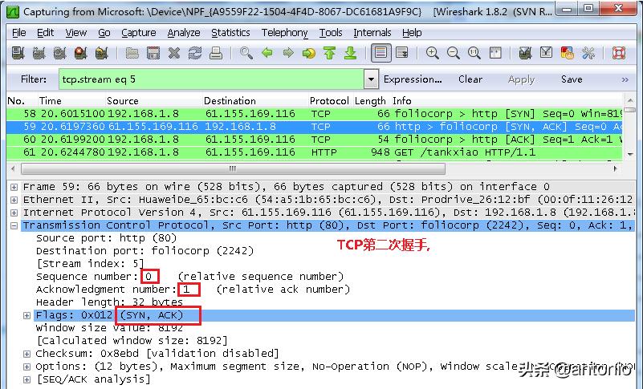Open the Edit menu
The image size is (643, 389).
pos(45,33)
